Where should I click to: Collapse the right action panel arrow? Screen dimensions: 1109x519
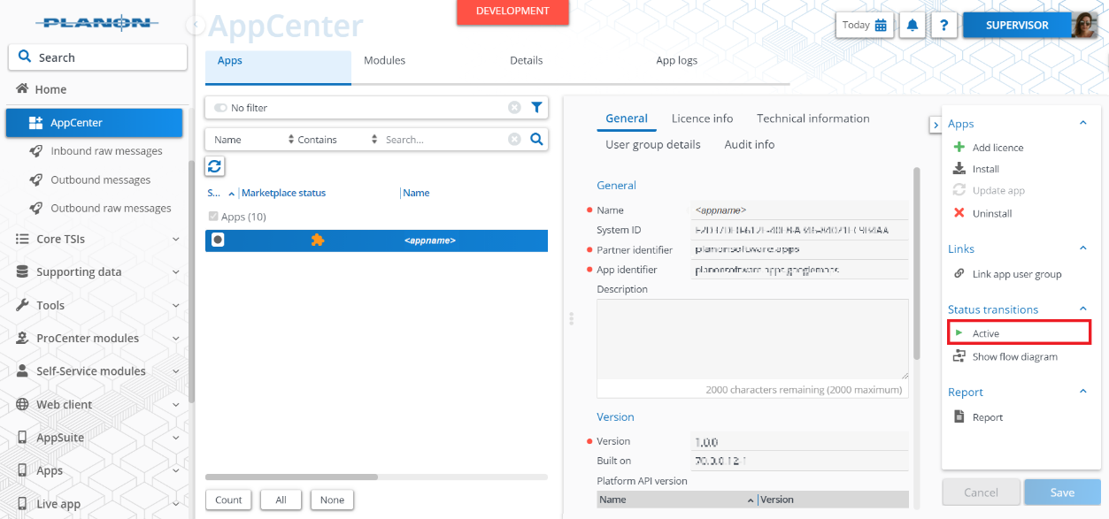[x=936, y=126]
